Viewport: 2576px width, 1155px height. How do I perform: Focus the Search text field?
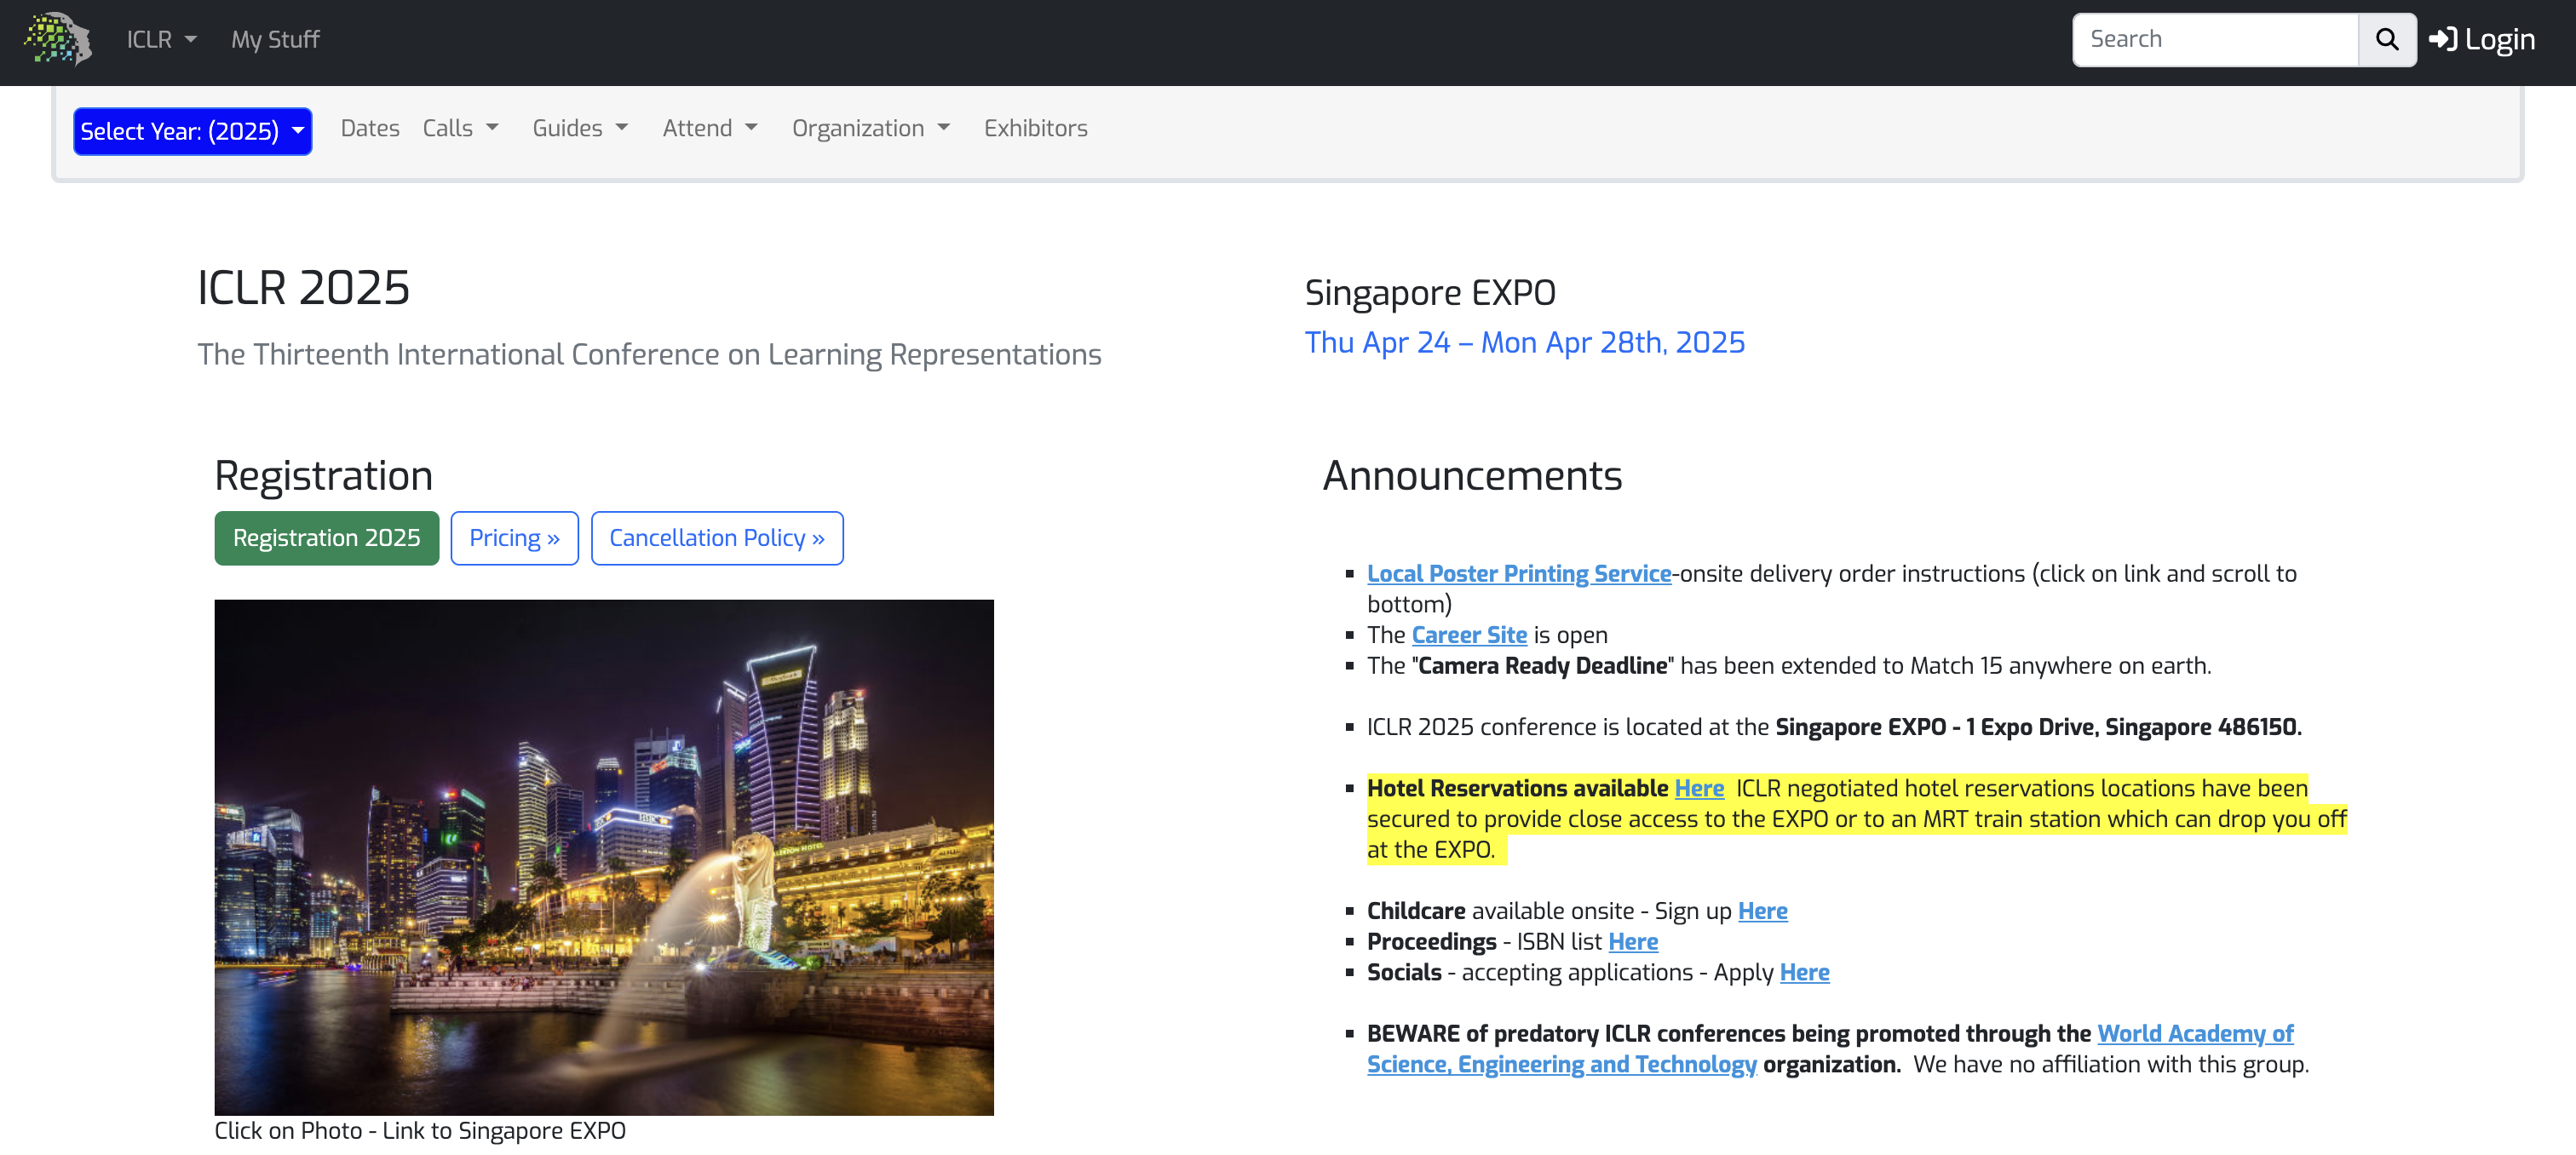(2215, 40)
